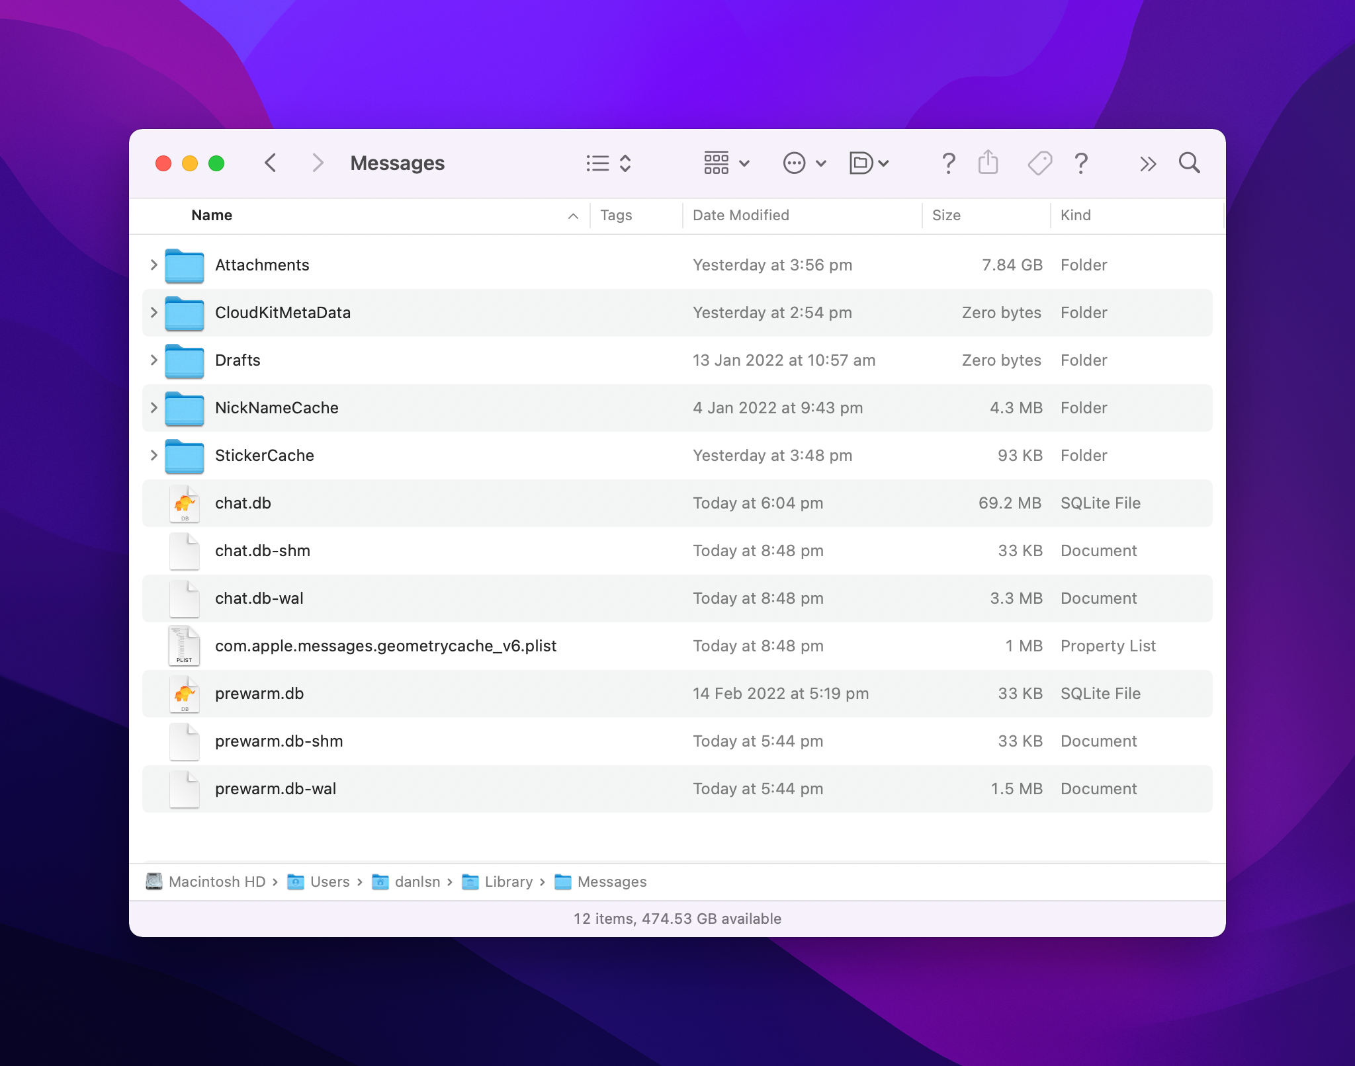
Task: Go to Library in path bar
Action: 508,881
